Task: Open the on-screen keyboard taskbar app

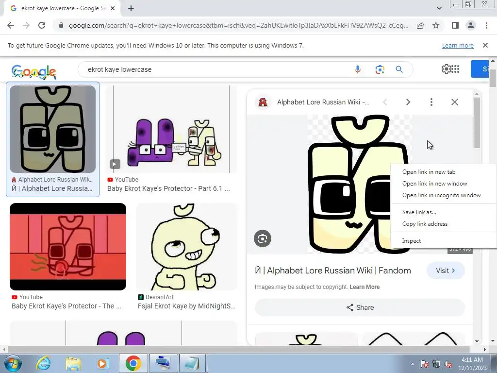Action: pos(164,363)
